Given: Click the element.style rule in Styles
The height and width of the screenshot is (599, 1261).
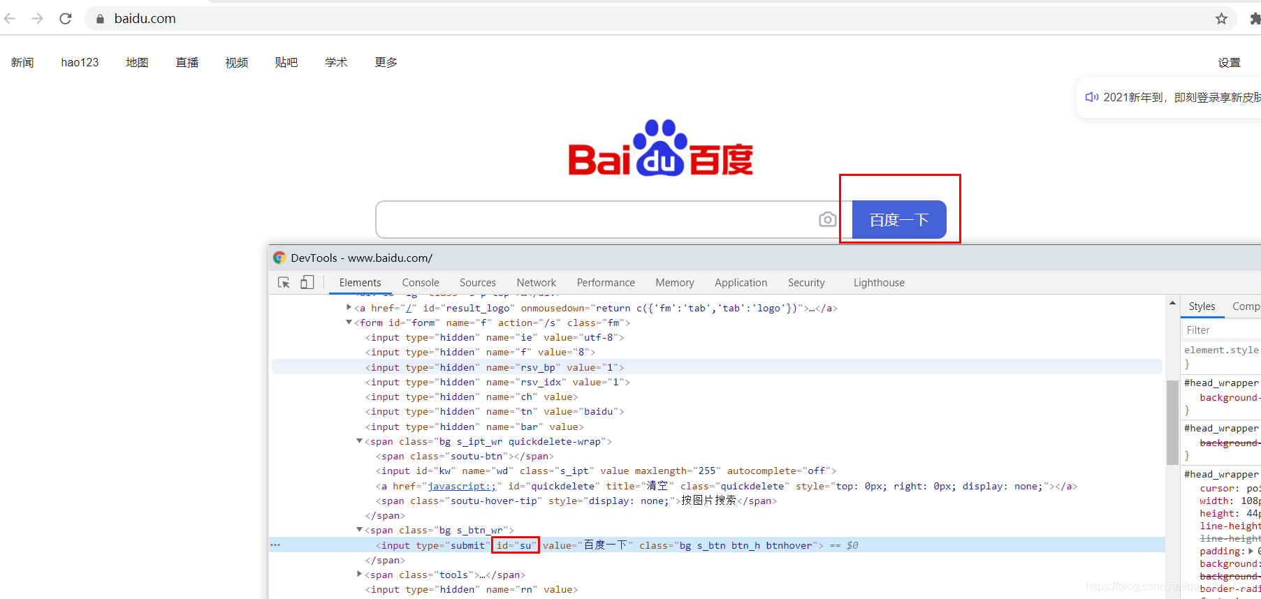Looking at the screenshot, I should [x=1221, y=350].
